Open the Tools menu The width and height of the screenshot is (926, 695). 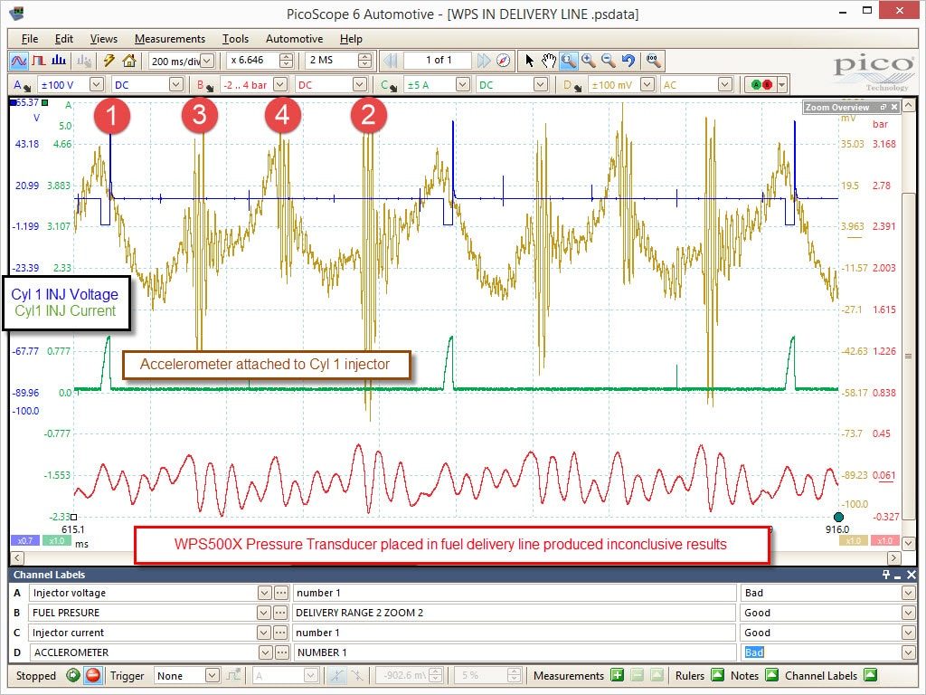coord(235,39)
